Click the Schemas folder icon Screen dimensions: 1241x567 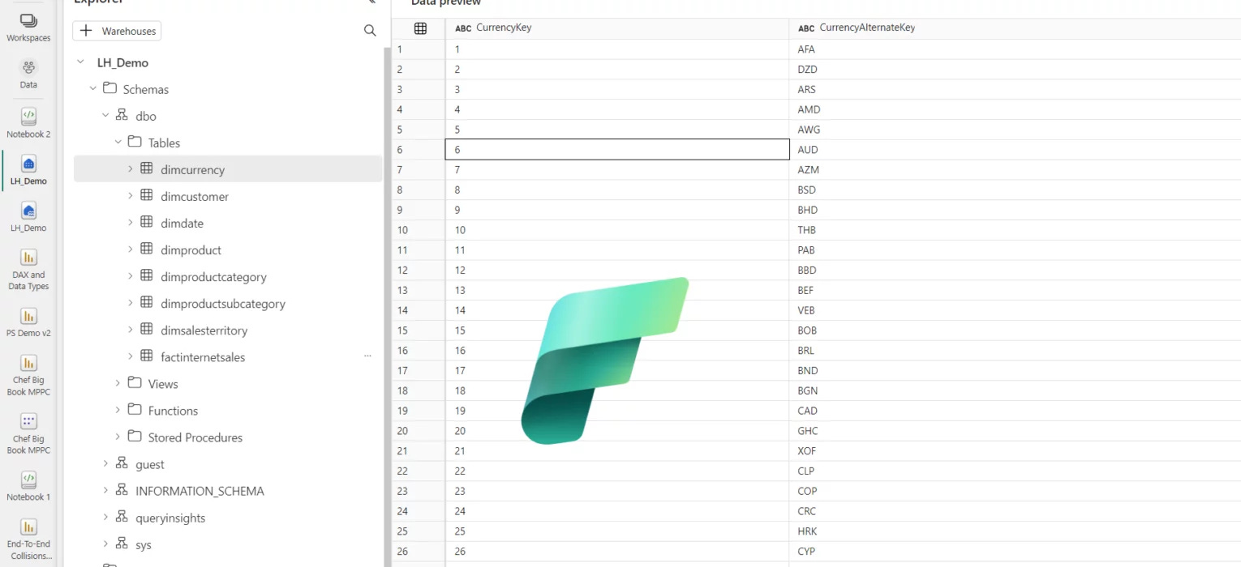click(x=109, y=88)
